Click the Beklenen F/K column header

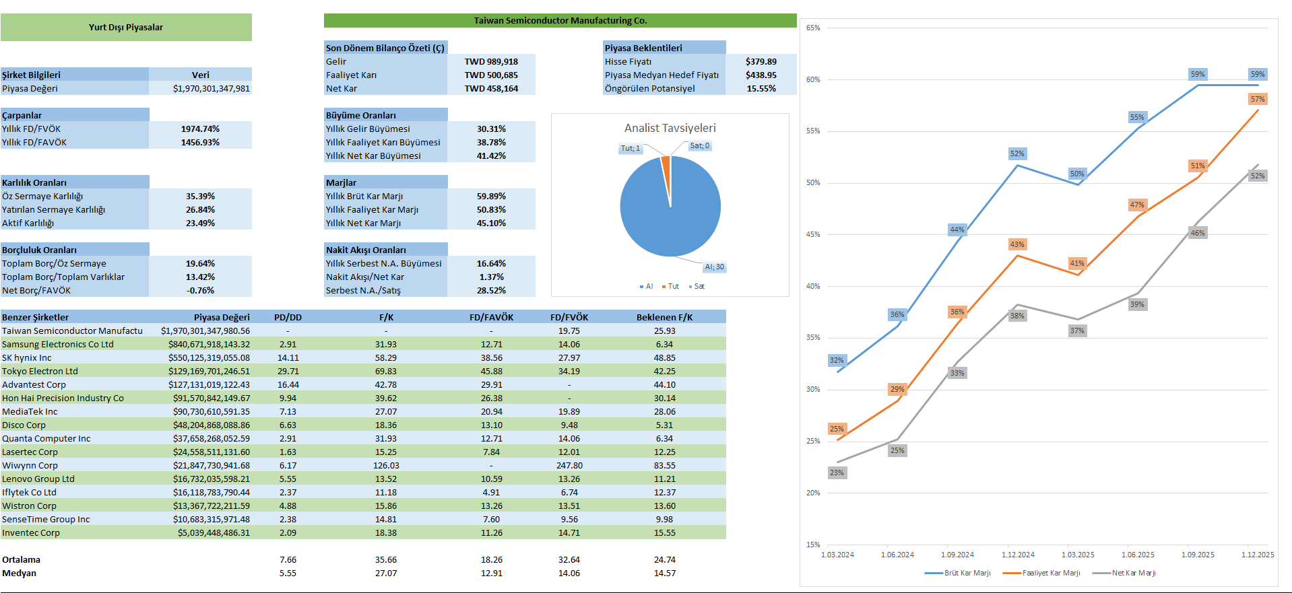click(x=664, y=317)
